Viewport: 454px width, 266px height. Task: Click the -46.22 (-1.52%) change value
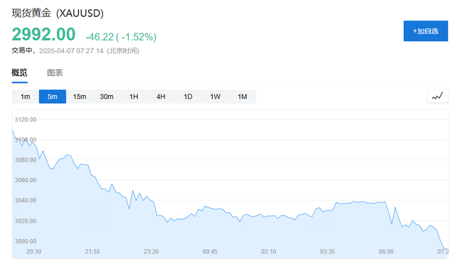coord(121,37)
